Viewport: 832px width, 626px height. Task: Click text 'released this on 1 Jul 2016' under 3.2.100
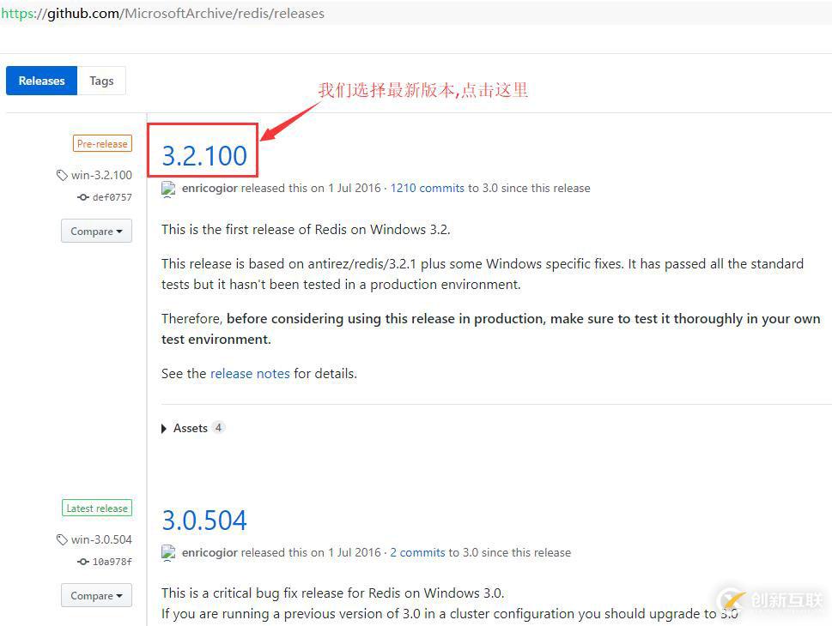[311, 188]
